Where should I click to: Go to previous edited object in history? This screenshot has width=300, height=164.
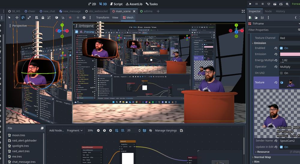pos(295,18)
